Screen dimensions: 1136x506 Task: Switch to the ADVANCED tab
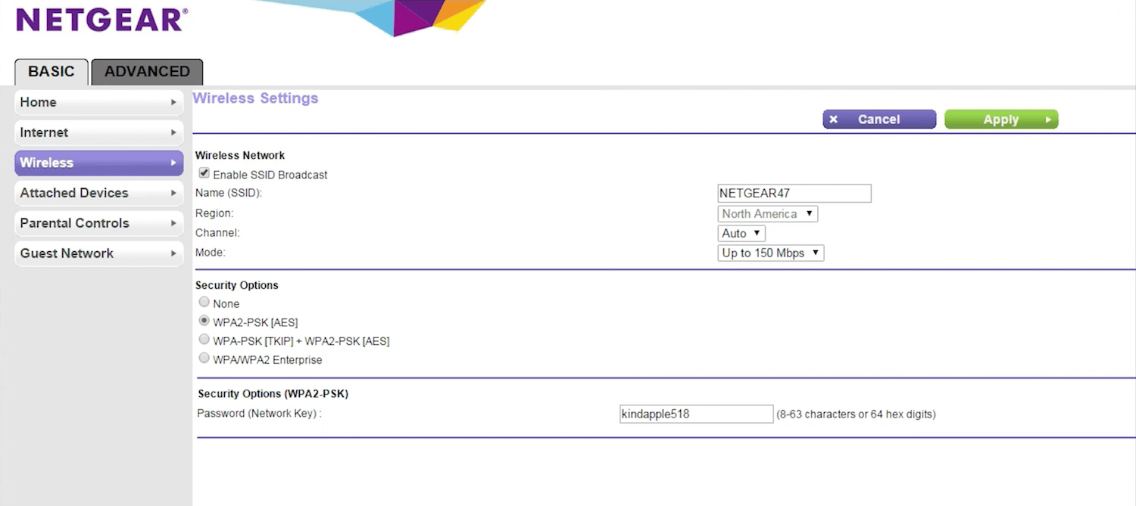coord(147,72)
